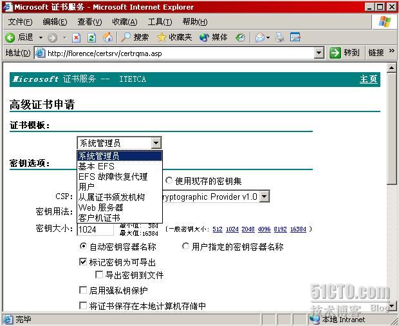Click the Go (转到) button
The height and width of the screenshot is (326, 399).
click(x=344, y=53)
